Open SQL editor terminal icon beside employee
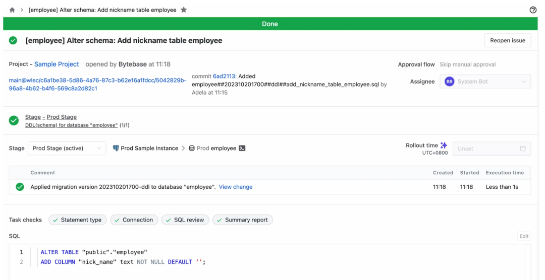The image size is (545, 280). 242,148
